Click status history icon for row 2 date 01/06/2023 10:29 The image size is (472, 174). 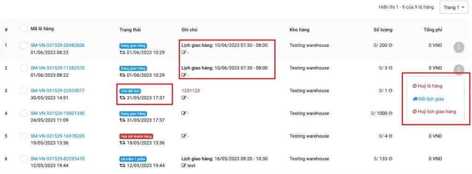click(x=122, y=75)
